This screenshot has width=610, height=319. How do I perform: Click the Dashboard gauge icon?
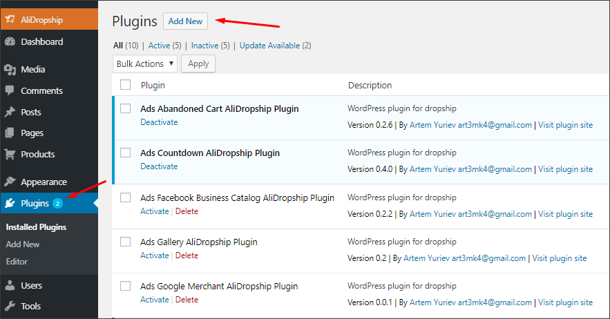[x=10, y=41]
